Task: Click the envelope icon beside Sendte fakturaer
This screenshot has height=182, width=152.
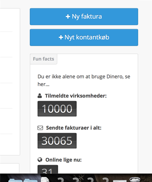Action: click(x=40, y=128)
